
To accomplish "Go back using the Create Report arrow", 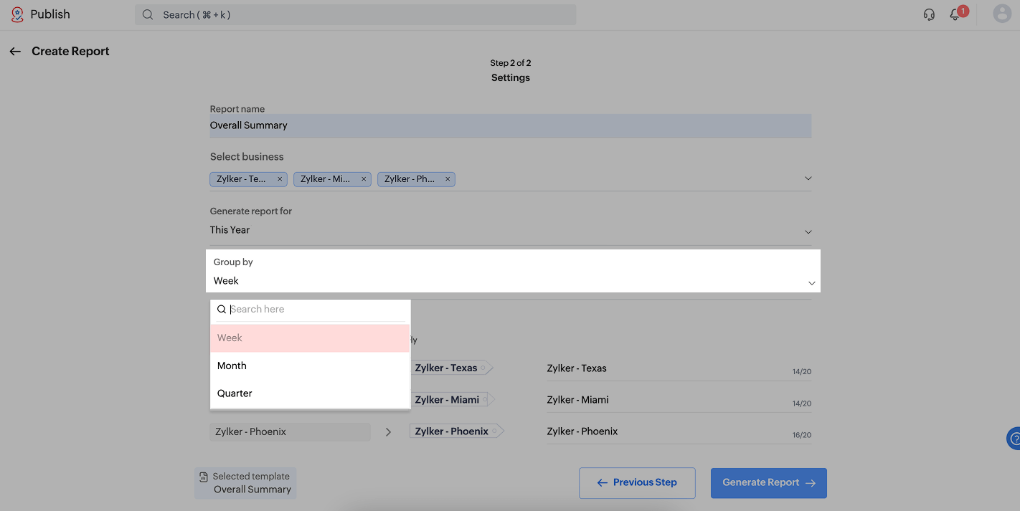I will pos(15,52).
